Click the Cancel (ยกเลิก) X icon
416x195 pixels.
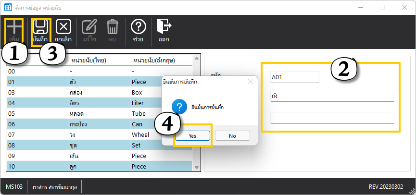[63, 27]
